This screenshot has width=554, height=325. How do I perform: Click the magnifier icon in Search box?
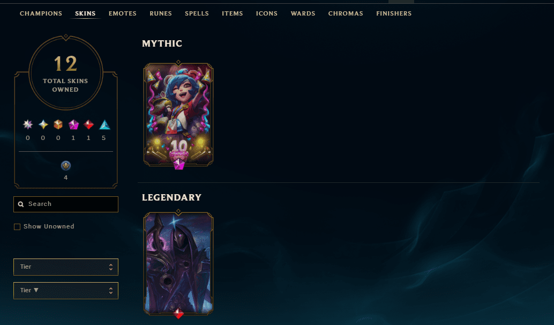click(x=21, y=204)
